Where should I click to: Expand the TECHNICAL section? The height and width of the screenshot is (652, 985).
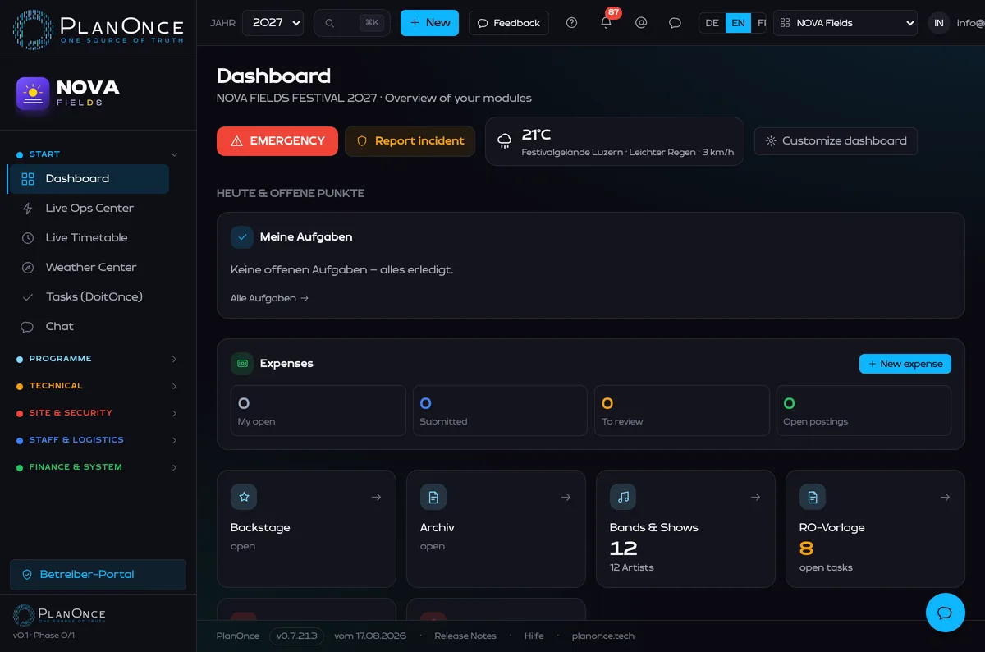pos(98,386)
